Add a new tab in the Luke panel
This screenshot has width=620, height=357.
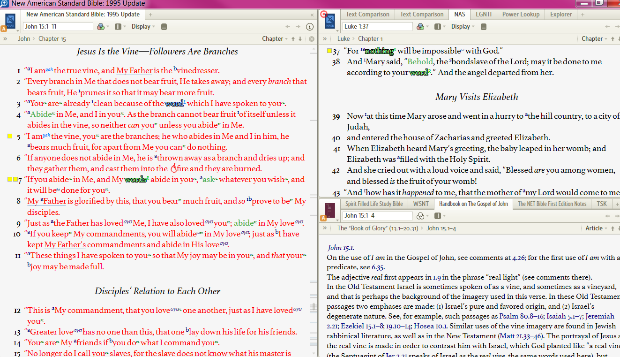click(583, 15)
